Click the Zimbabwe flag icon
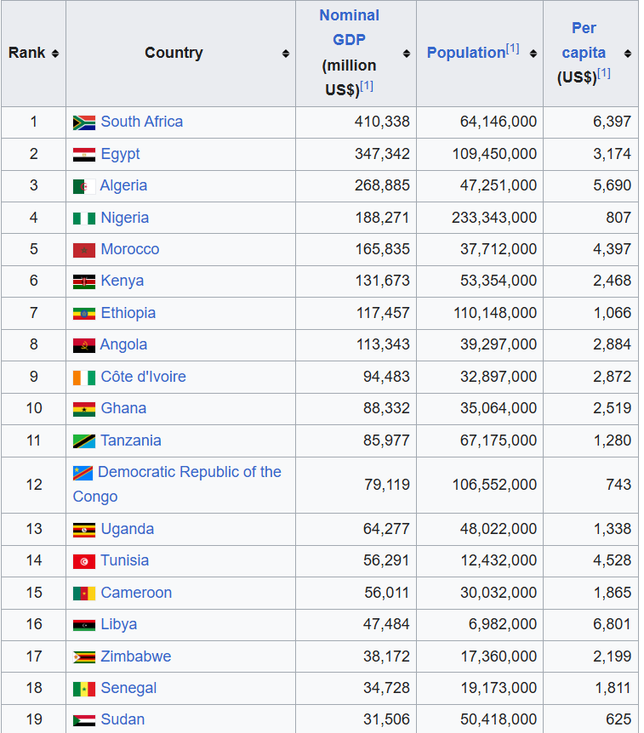The width and height of the screenshot is (644, 733). point(84,657)
